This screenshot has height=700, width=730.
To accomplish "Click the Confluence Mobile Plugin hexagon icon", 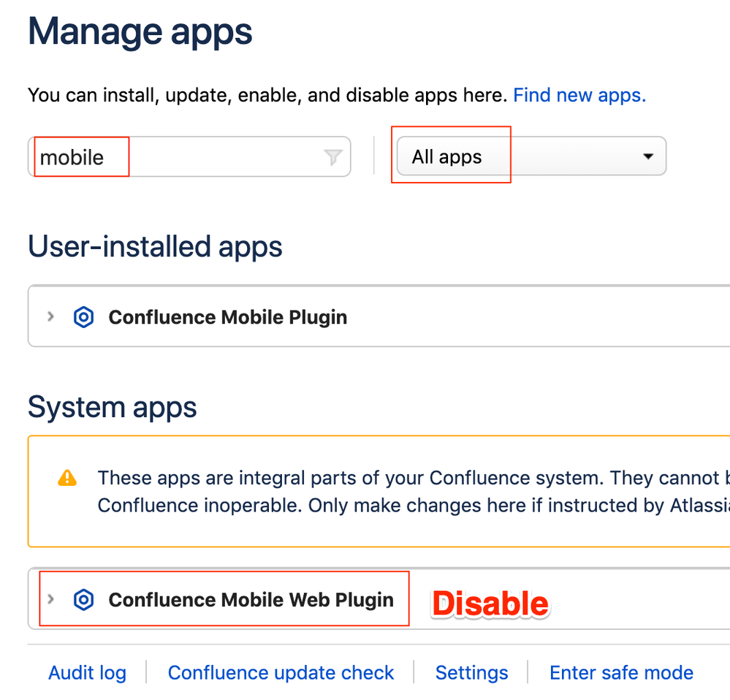I will (x=83, y=316).
